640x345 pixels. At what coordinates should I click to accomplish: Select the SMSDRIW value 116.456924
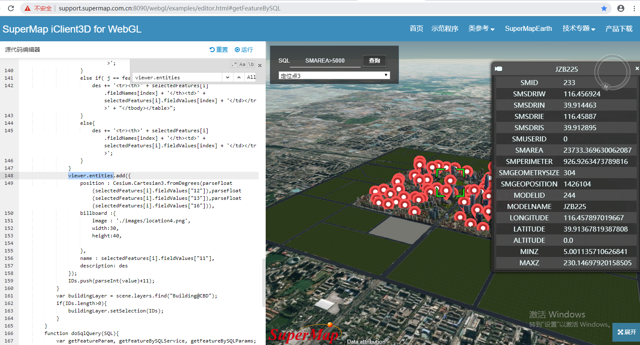582,94
